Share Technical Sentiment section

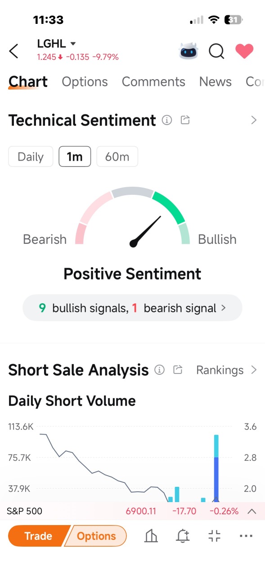point(185,120)
